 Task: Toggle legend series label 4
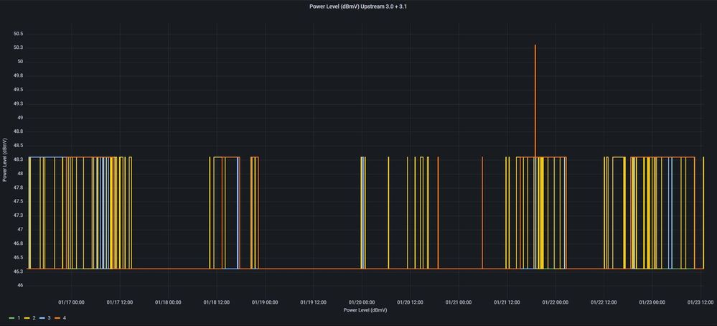pyautogui.click(x=64, y=318)
